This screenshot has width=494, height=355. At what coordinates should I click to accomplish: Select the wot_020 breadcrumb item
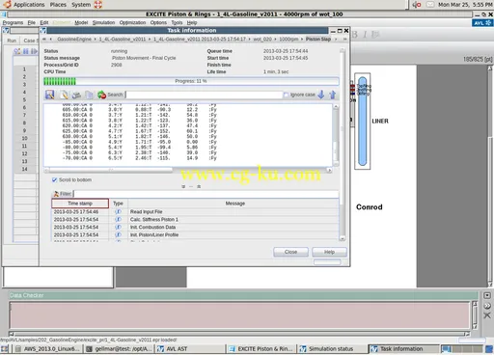click(x=262, y=39)
